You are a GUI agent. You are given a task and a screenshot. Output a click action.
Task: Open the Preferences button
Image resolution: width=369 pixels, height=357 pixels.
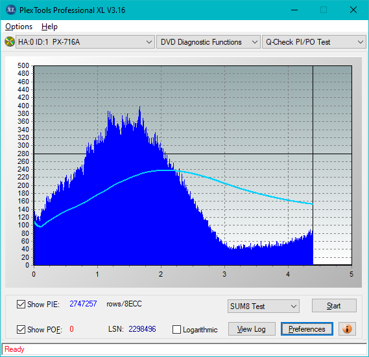click(x=307, y=329)
